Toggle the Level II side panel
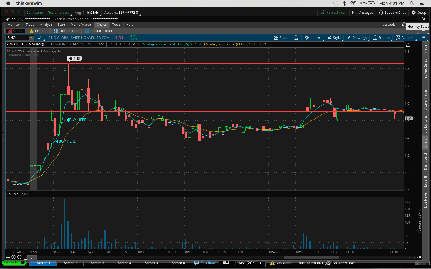Screen dimensions: 431x269 point(425,181)
